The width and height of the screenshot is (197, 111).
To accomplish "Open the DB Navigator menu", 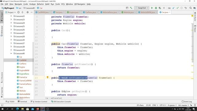I will pos(80,4).
